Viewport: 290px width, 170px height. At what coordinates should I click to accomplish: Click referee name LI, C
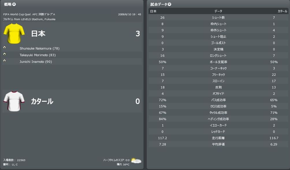click(x=15, y=164)
